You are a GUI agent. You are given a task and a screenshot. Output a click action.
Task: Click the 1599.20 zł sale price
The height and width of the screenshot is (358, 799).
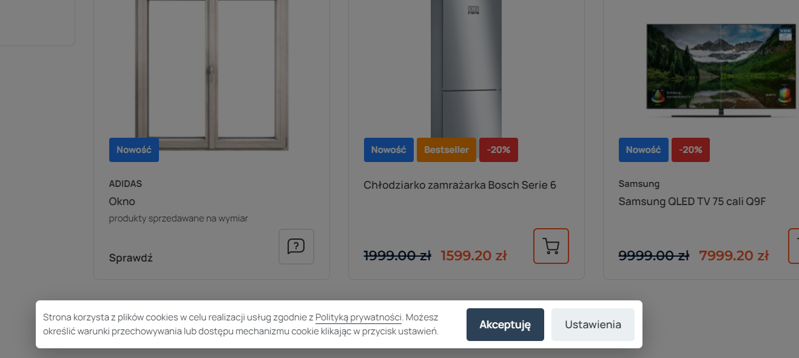click(x=474, y=255)
